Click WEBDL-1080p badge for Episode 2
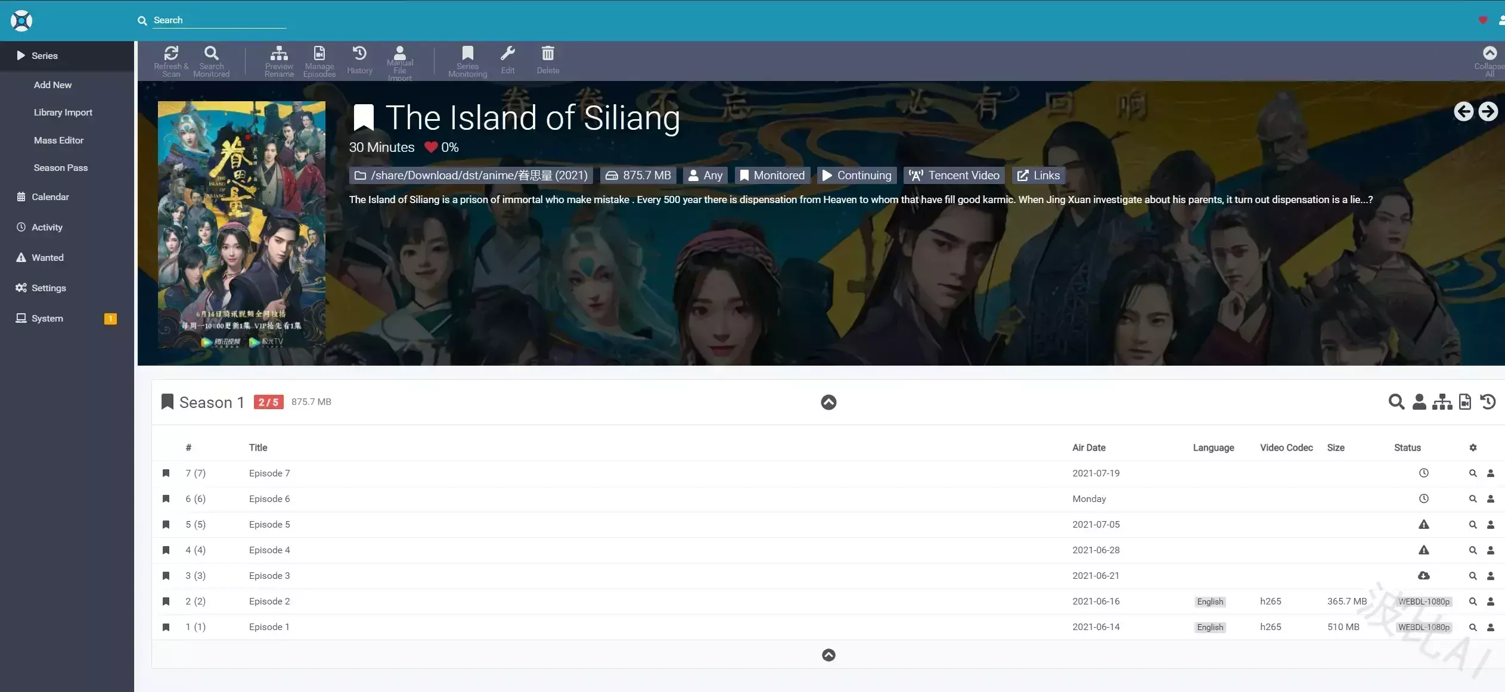 pyautogui.click(x=1424, y=601)
